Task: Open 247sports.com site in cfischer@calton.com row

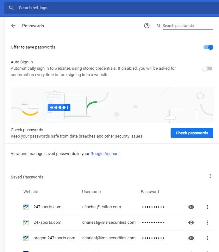Action: pos(47,207)
